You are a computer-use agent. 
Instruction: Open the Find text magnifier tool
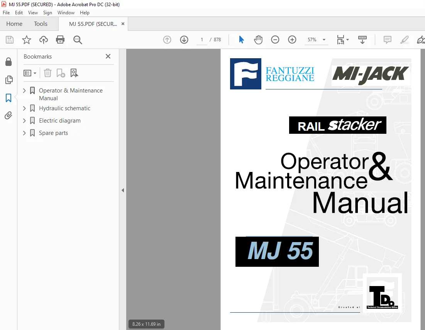(78, 40)
